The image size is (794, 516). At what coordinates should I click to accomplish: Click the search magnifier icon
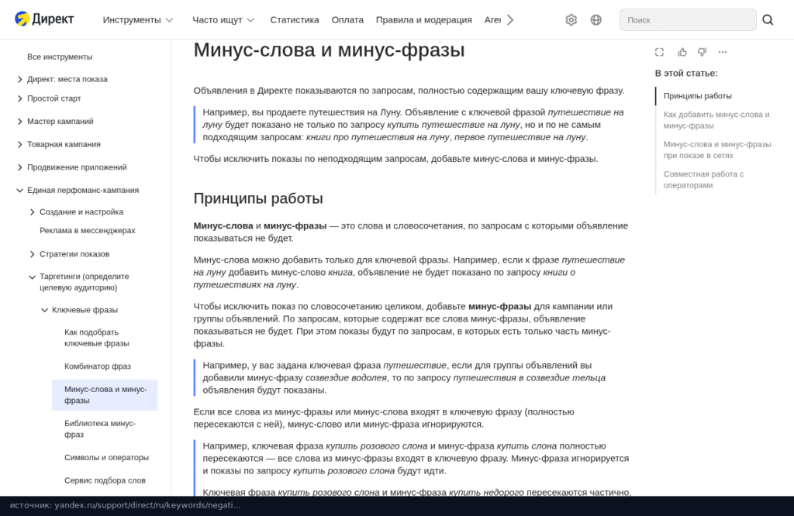point(768,19)
